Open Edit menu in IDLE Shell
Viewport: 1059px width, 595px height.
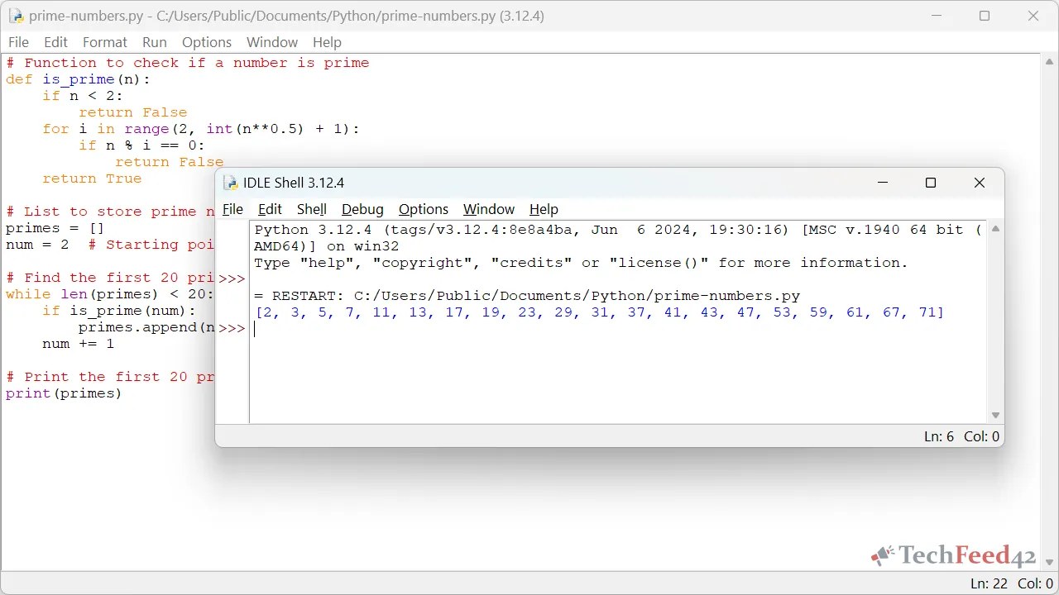[x=270, y=209]
